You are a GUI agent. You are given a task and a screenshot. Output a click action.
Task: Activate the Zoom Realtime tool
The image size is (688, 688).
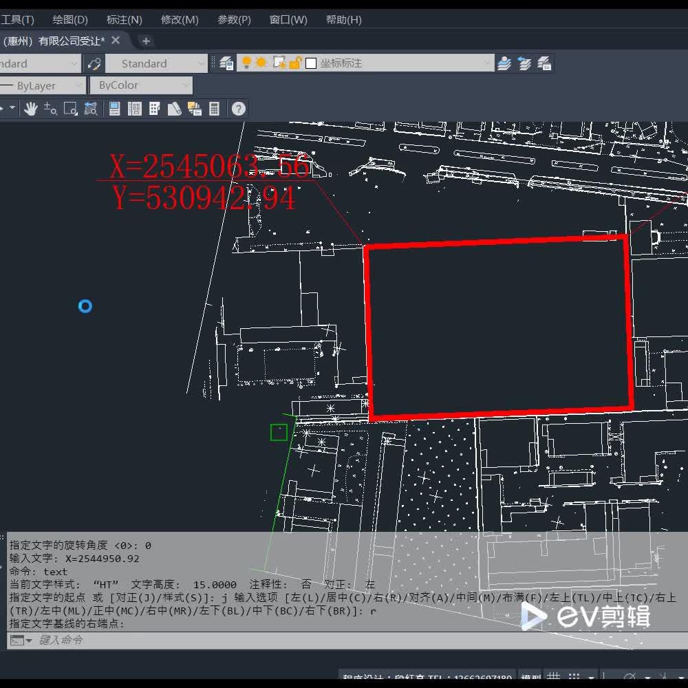[50, 108]
